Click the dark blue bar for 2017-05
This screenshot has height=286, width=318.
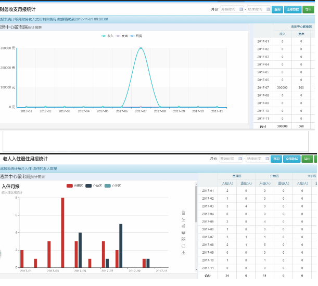(x=80, y=250)
